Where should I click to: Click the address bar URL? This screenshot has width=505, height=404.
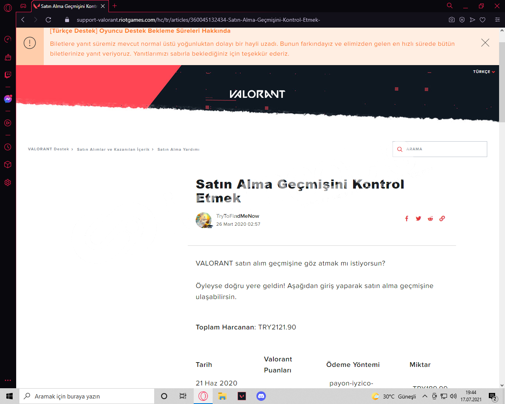click(198, 20)
